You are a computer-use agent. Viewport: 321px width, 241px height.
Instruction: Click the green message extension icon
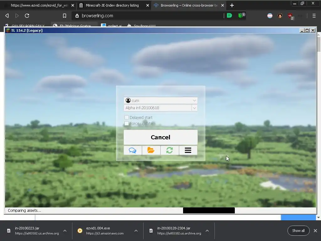coord(229,15)
